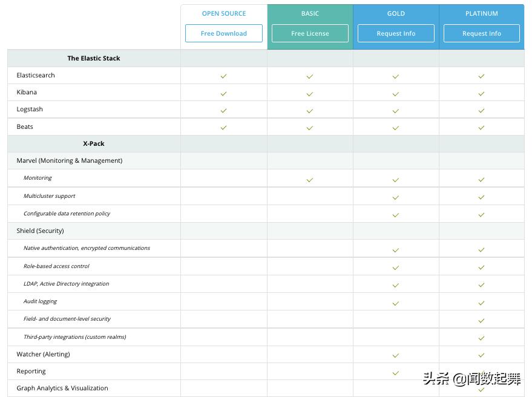The image size is (532, 397).
Task: Click the 'Role-based access control' label
Action: point(56,266)
